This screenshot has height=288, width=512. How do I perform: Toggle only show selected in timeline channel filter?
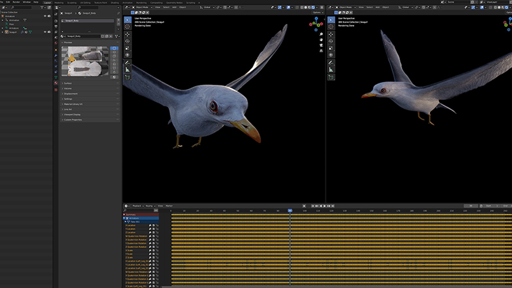(156, 210)
